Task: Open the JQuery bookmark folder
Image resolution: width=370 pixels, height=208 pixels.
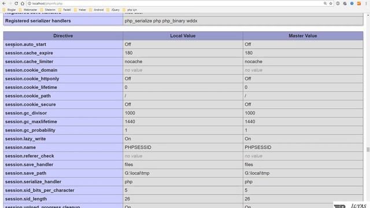Action: pos(113,10)
